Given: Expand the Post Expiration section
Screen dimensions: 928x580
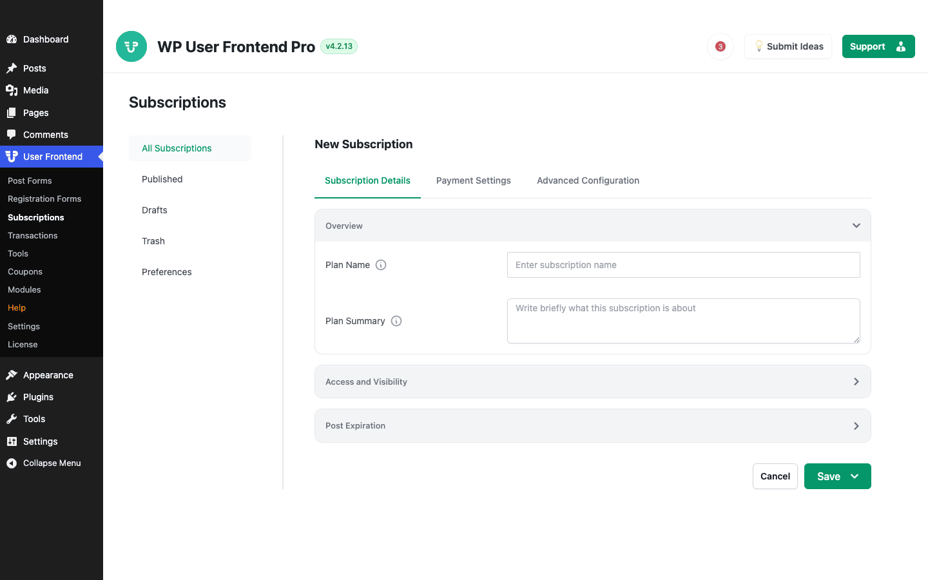Looking at the screenshot, I should pos(856,426).
